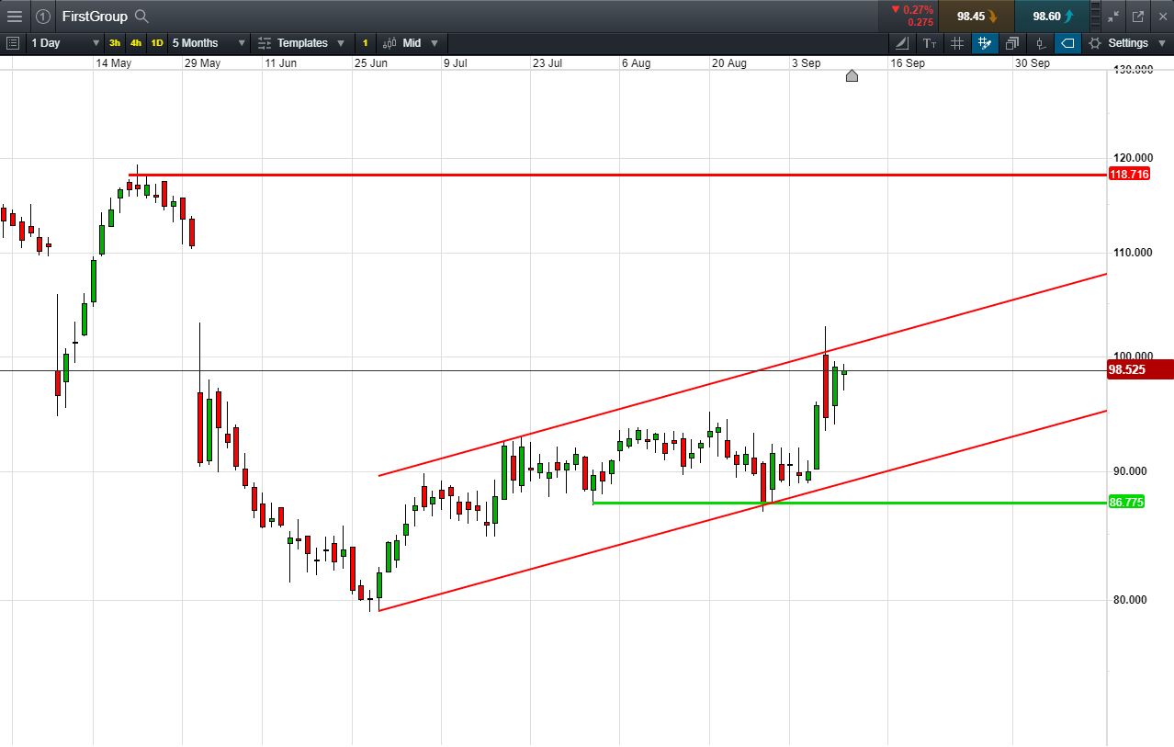Image resolution: width=1174 pixels, height=747 pixels.
Task: Click the 25 Jun date label
Action: 372,63
